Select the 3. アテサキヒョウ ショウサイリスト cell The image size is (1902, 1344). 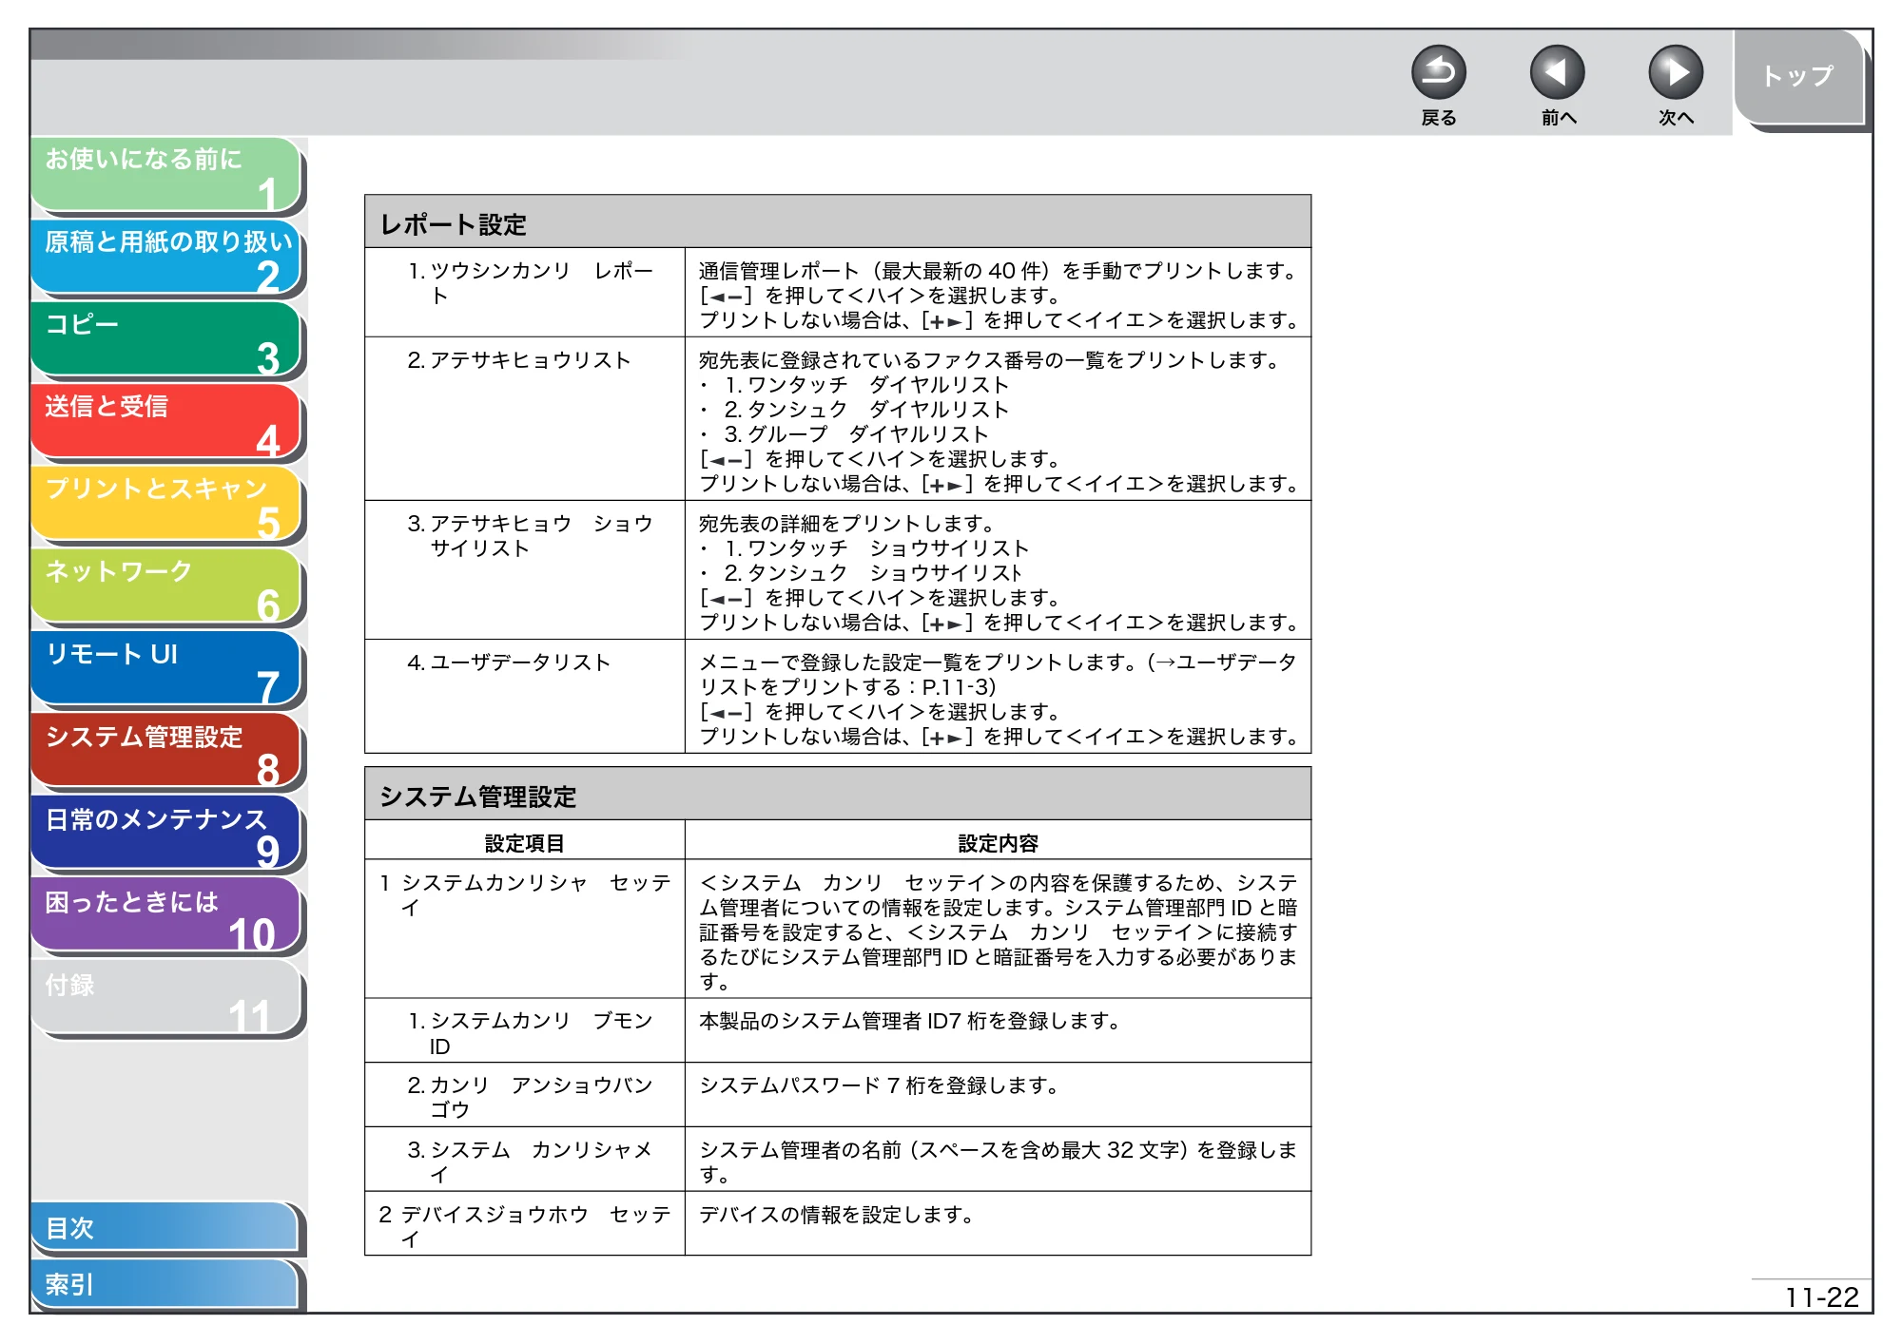(x=525, y=569)
